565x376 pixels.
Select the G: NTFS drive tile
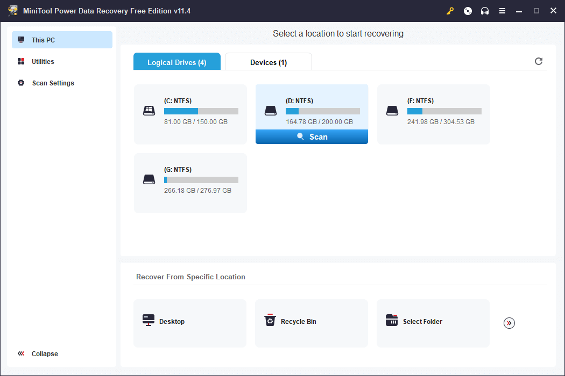tap(190, 183)
